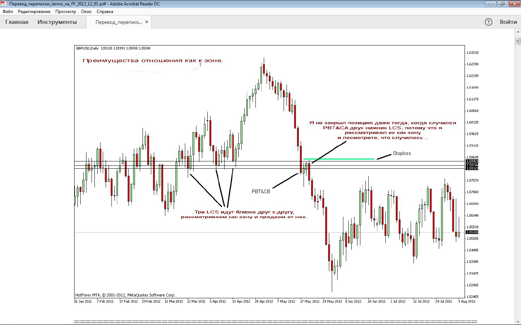Open the Окно menu

click(x=86, y=12)
